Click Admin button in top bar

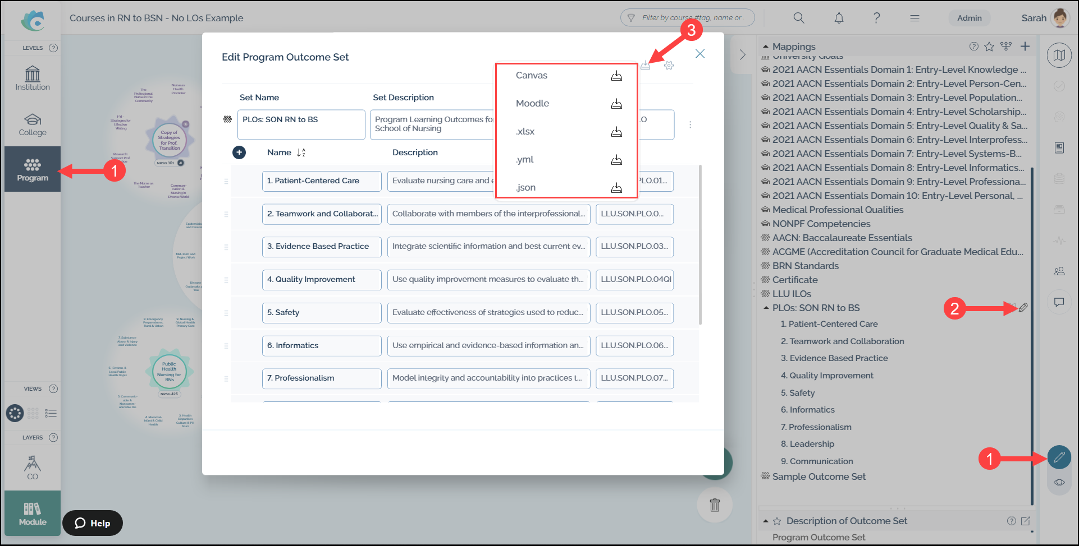click(x=970, y=18)
